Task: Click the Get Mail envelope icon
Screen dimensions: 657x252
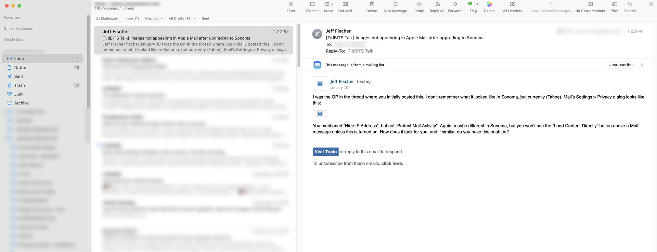Action: [x=345, y=4]
